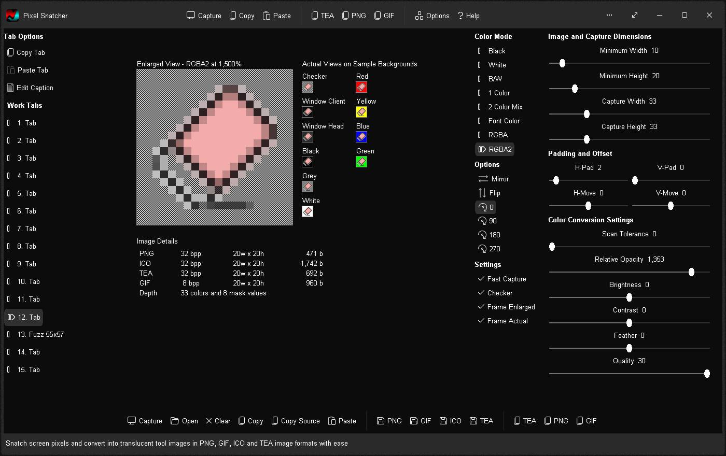Click the Open folder icon in bottom toolbar
Image resolution: width=726 pixels, height=456 pixels.
175,421
